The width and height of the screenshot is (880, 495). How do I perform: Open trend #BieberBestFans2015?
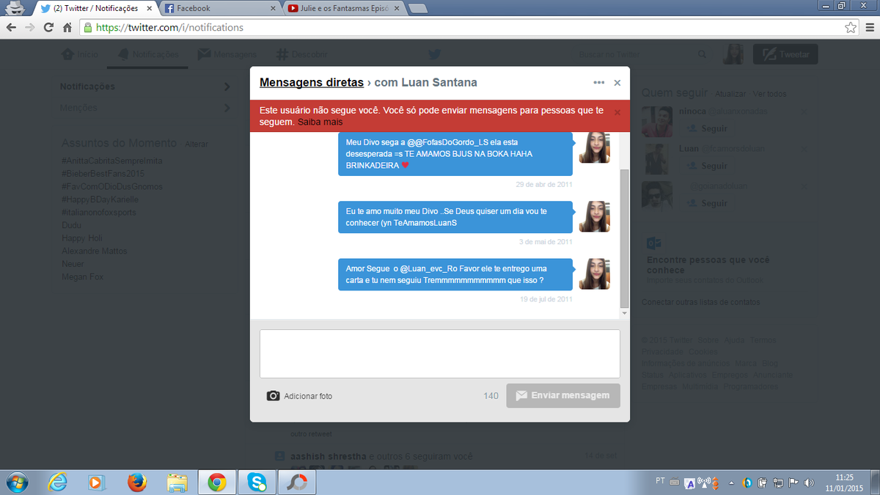103,174
